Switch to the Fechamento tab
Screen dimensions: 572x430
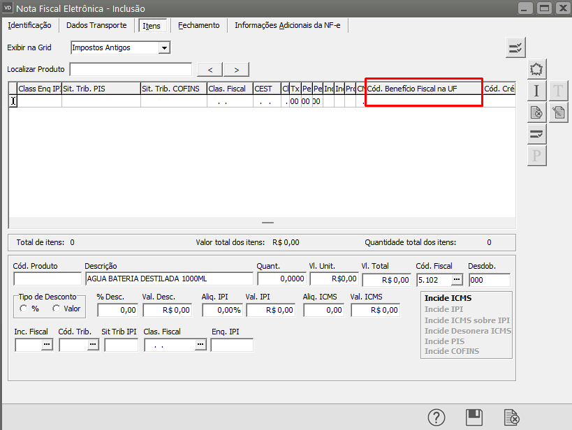click(198, 25)
